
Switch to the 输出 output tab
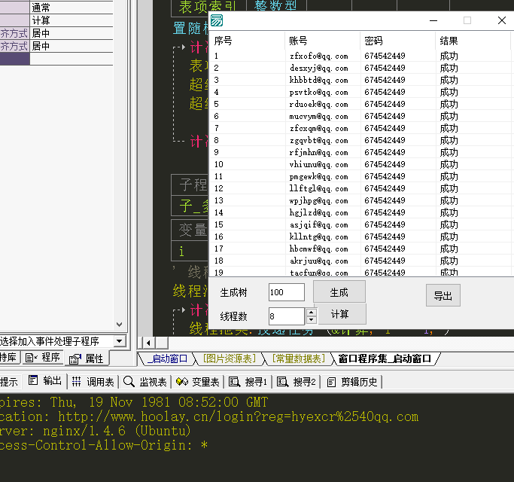[46, 381]
